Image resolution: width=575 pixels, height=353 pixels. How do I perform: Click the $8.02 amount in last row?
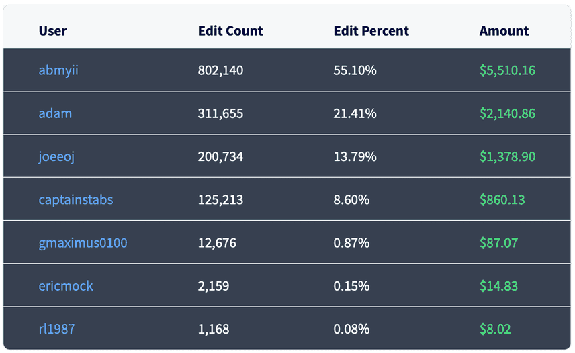click(495, 329)
